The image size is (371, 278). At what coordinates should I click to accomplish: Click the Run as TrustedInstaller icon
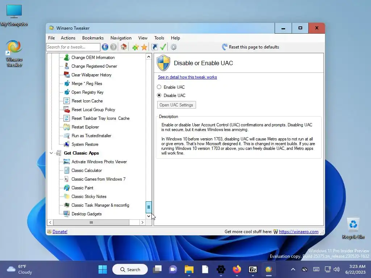click(67, 136)
